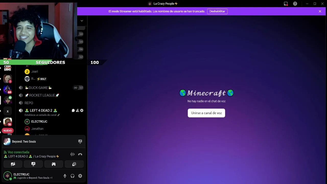The height and width of the screenshot is (184, 327).
Task: Stream Beyond: Two Souls screen icon
Action: click(80, 141)
